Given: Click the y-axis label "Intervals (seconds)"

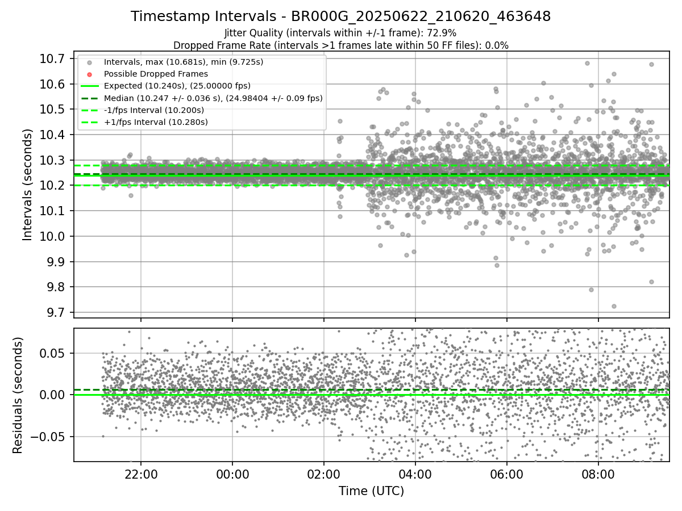Looking at the screenshot, I should (x=27, y=185).
